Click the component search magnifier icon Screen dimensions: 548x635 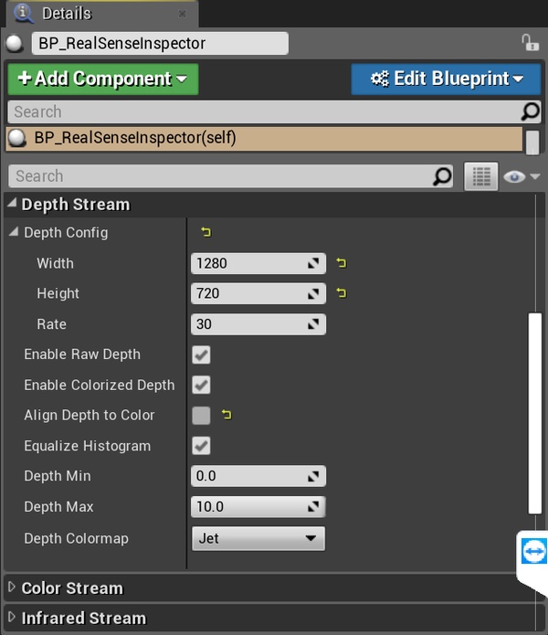530,111
